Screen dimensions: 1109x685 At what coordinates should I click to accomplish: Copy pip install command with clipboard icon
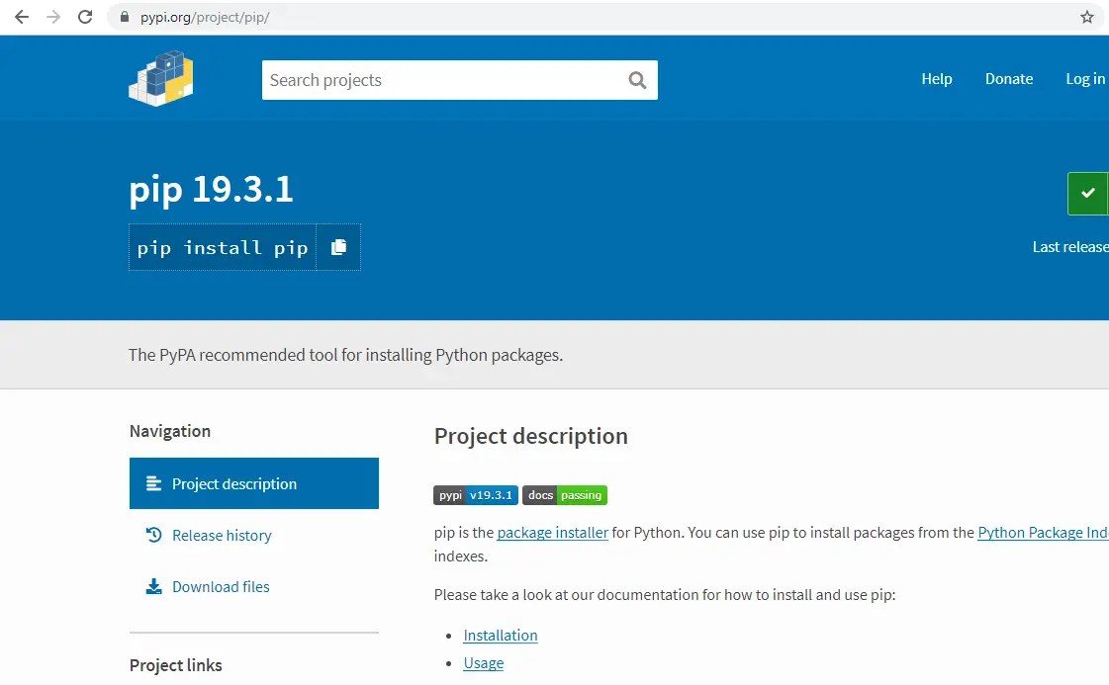pyautogui.click(x=338, y=247)
